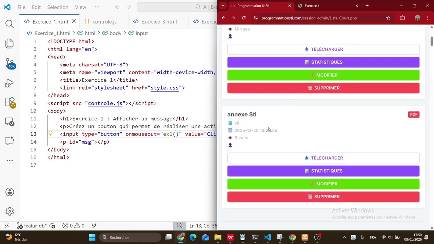Image resolution: width=434 pixels, height=244 pixels.
Task: Open the Edit menu in VS Code
Action: (x=36, y=7)
